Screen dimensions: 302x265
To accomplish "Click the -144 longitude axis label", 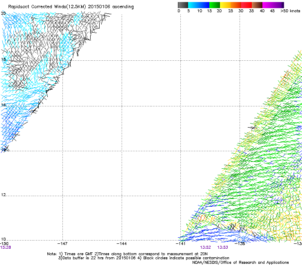I will (122, 244).
